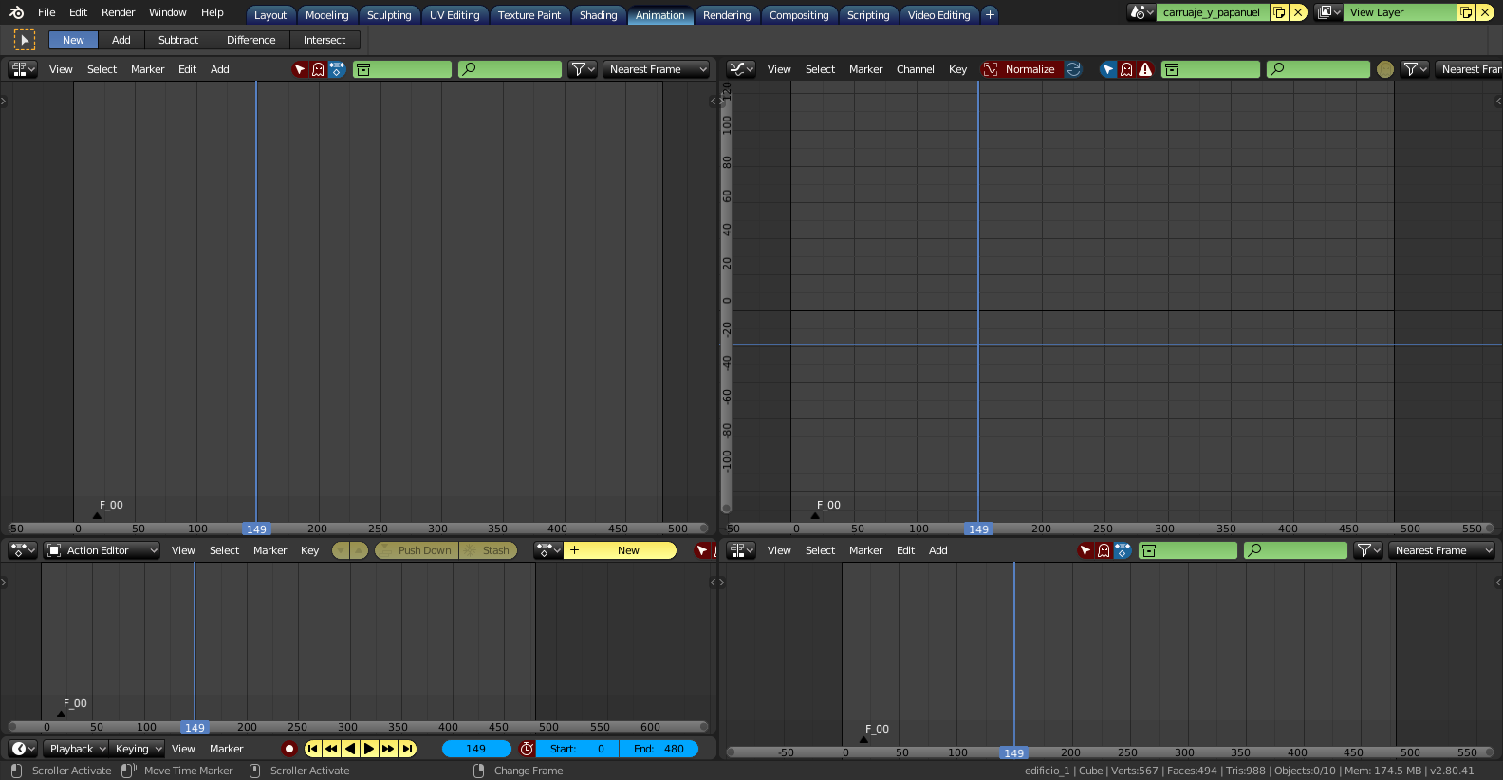The image size is (1503, 780).
Task: Toggle Only Selected in top-left dope sheet
Action: 300,69
